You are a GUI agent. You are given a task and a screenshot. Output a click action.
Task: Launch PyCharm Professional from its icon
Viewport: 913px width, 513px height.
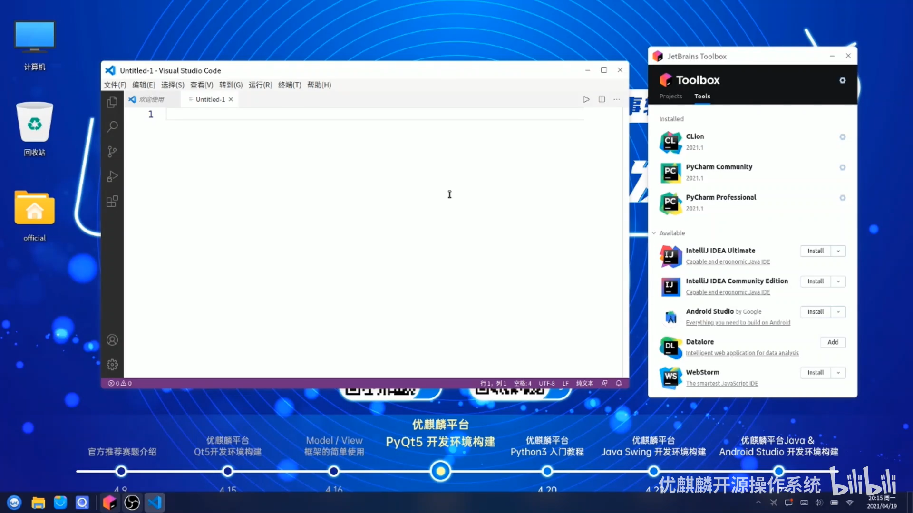(x=670, y=203)
